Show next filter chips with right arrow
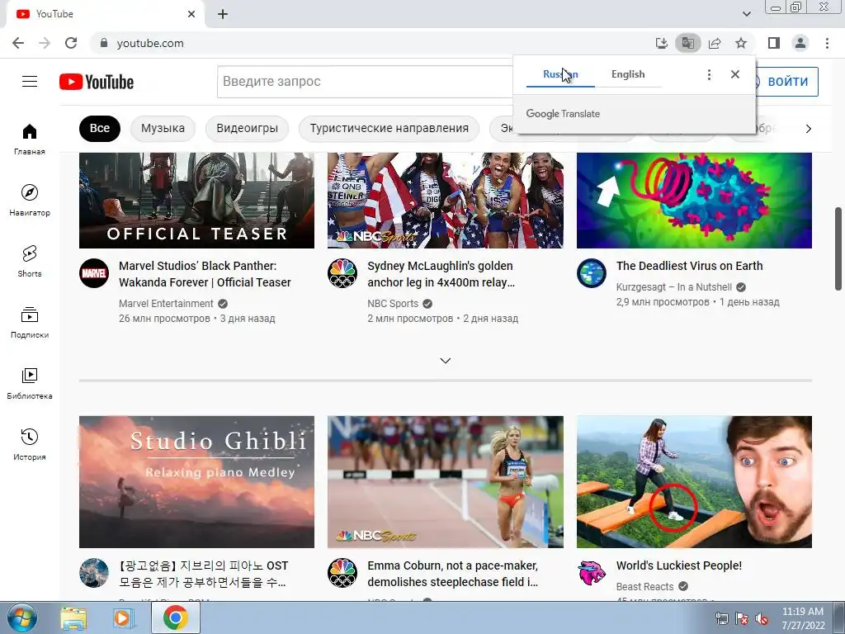The height and width of the screenshot is (634, 845). (x=808, y=128)
